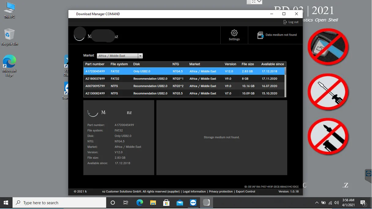Screen dimensions: 372x209
Task: Click the 17.11.2020 date cell
Action: pos(269,79)
